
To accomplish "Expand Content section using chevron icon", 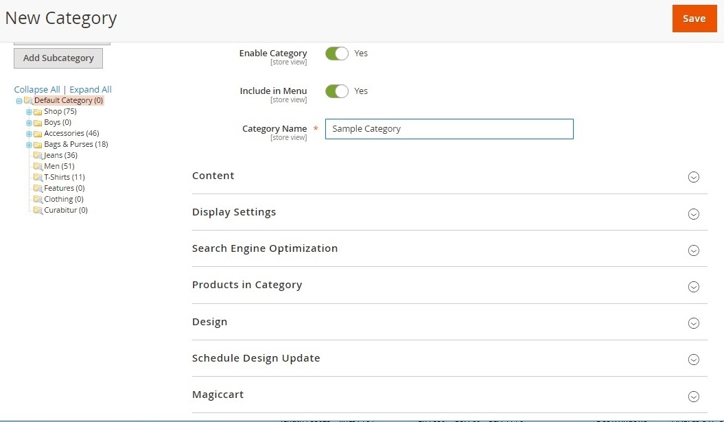I will (693, 177).
